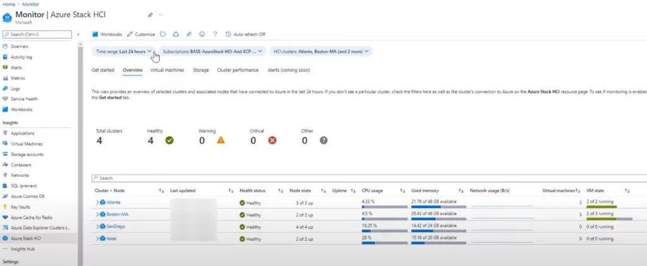Open the Time range: Last 24 hours dropdown
Viewport: 647px width, 266px height.
(x=123, y=52)
